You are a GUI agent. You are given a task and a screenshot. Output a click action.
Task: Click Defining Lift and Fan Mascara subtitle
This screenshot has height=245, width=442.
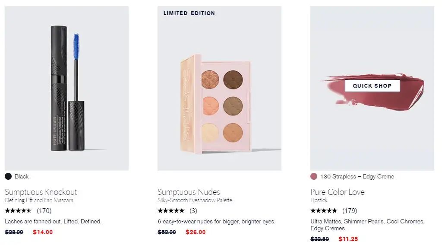coord(39,200)
